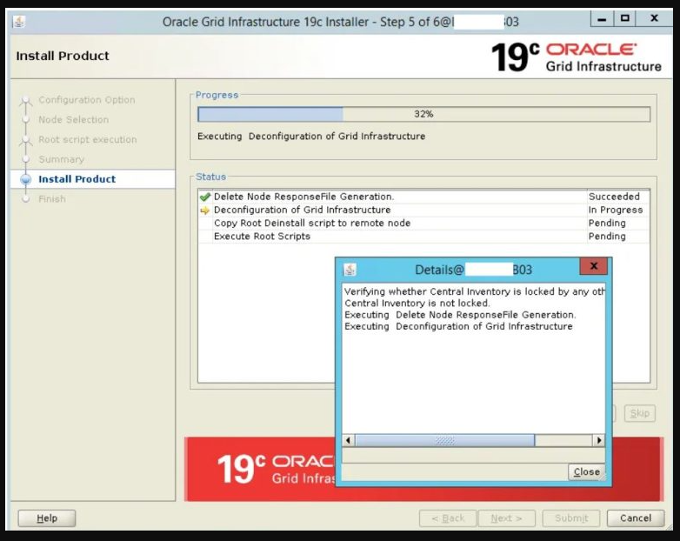
Task: Click right arrow of Details horizontal scrollbar
Action: pos(599,440)
